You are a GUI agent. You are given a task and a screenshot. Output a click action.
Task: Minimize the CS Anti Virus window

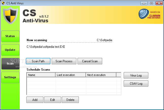pyautogui.click(x=144, y=3)
